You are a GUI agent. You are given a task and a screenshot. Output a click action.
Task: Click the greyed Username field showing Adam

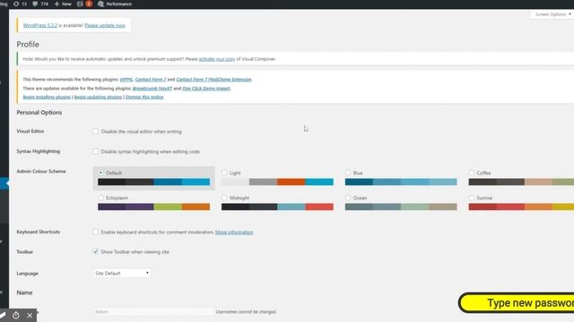[153, 312]
